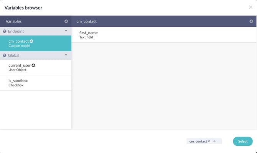This screenshot has width=257, height=153.
Task: Click the Global section label
Action: click(x=13, y=55)
